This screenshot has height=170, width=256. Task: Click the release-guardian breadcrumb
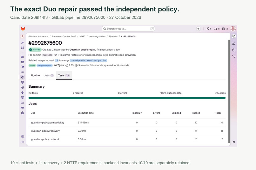coord(97,36)
